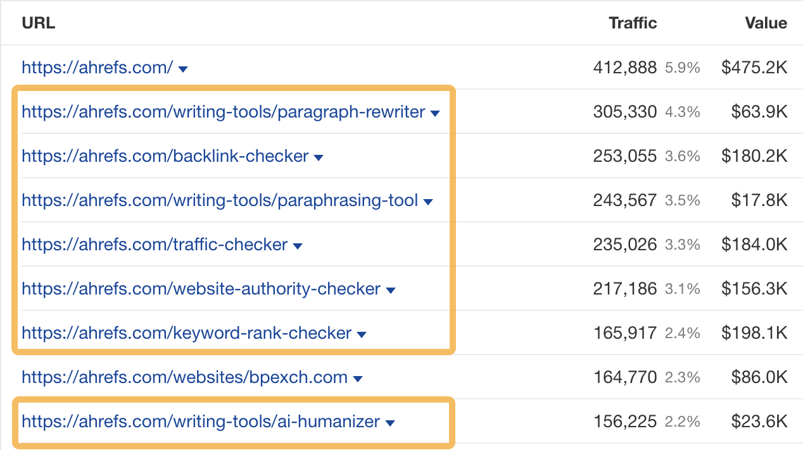Screen dimensions: 803x450
Task: Open the paragraph-rewriter page link
Action: pyautogui.click(x=222, y=112)
